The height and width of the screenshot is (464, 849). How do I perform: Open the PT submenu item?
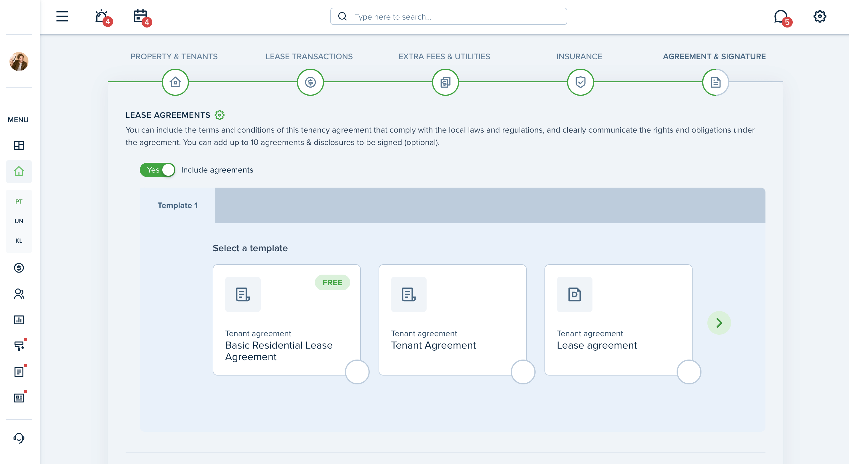[19, 202]
